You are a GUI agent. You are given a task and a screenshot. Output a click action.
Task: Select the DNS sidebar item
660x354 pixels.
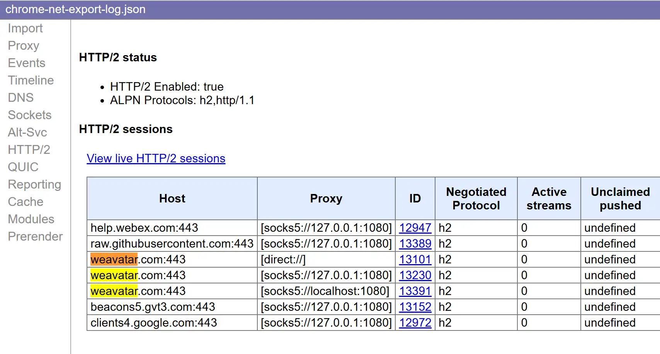tap(21, 98)
